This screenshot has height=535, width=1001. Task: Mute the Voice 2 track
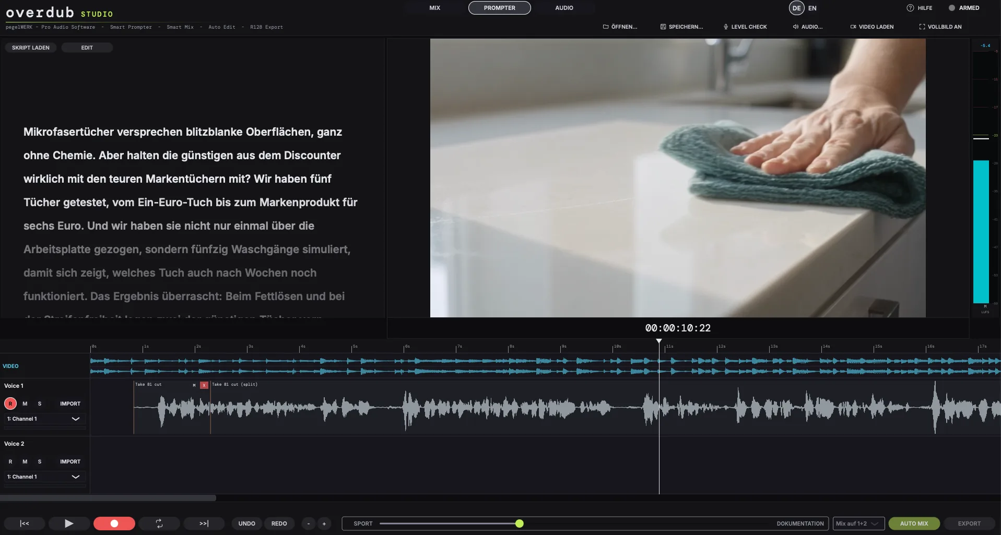(x=25, y=461)
